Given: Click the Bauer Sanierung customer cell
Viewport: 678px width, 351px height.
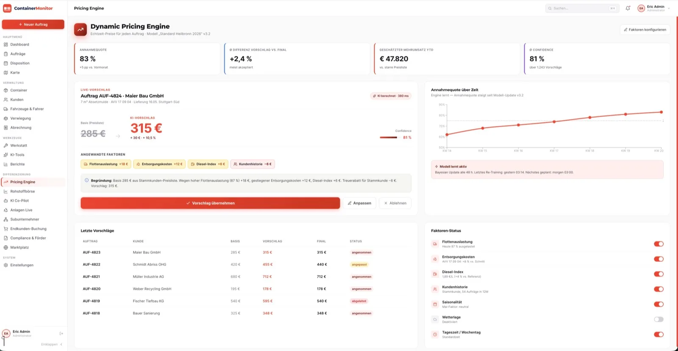Looking at the screenshot, I should (146, 313).
